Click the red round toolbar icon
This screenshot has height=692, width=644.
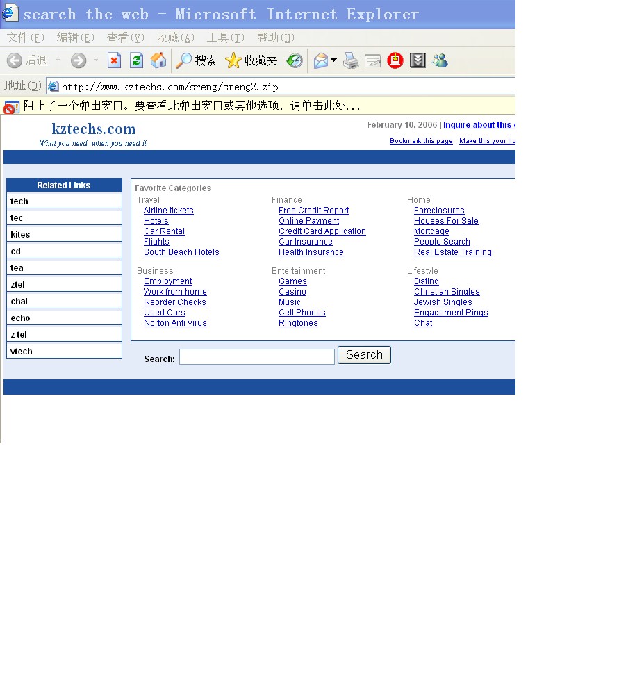point(395,60)
